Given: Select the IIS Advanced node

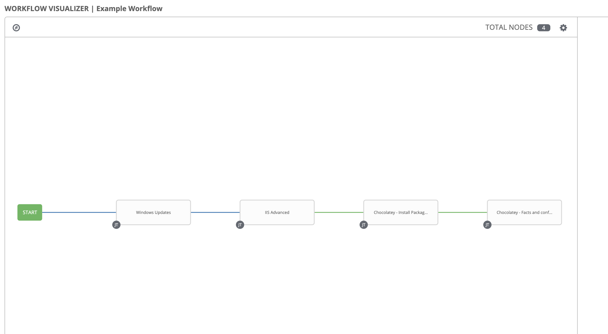Looking at the screenshot, I should click(277, 212).
